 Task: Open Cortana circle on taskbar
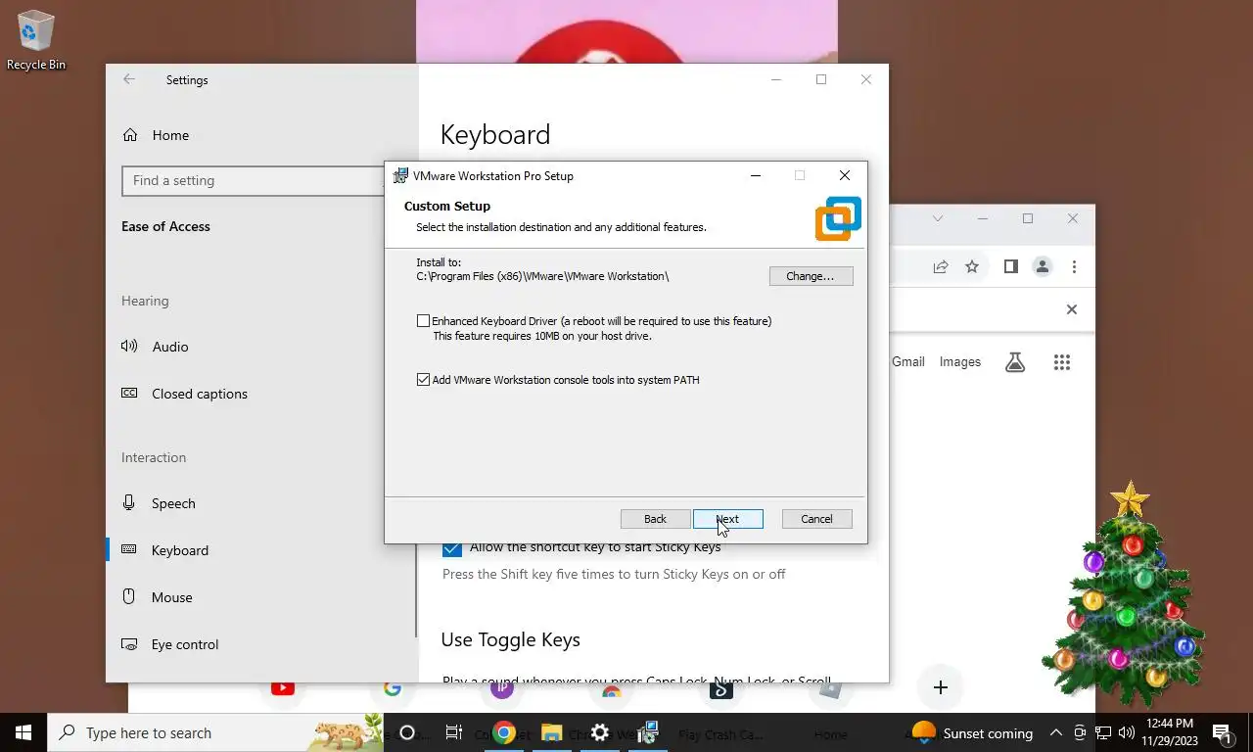tap(407, 732)
